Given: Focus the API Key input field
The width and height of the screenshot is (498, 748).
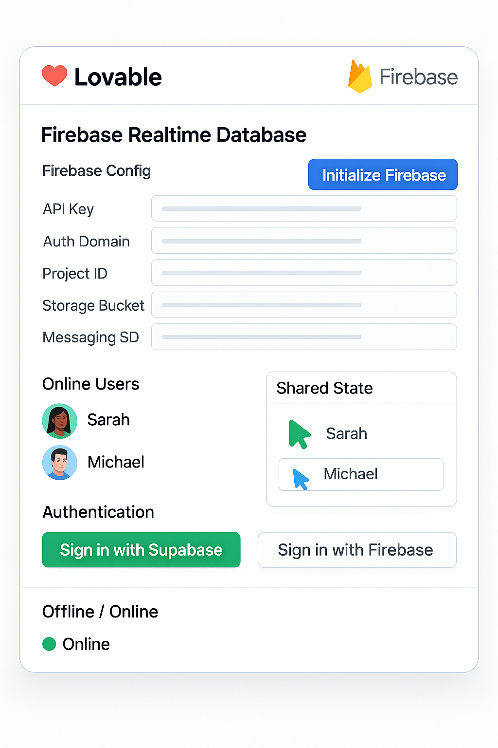Looking at the screenshot, I should point(304,208).
